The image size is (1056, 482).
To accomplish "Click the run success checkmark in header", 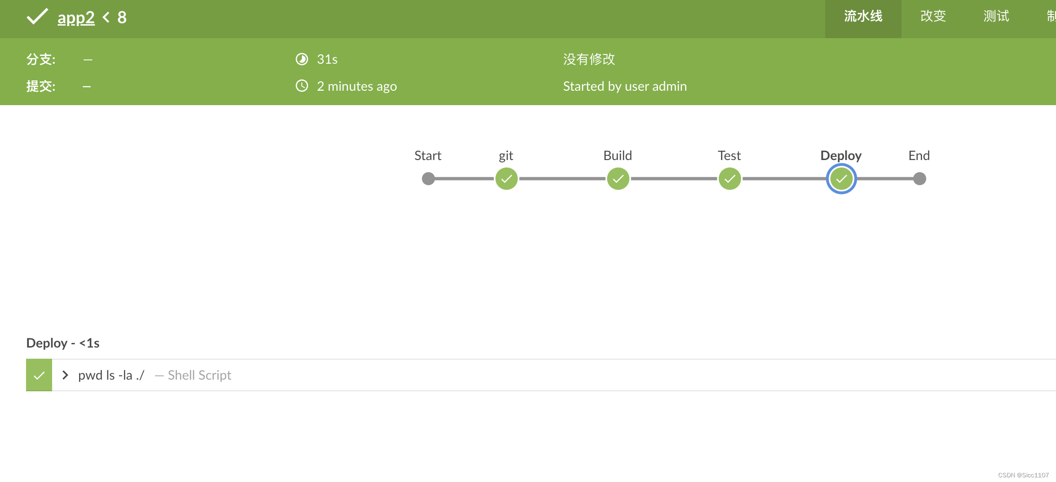I will tap(37, 17).
